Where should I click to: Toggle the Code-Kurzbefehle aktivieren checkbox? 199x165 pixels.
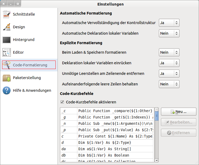[x=62, y=102]
